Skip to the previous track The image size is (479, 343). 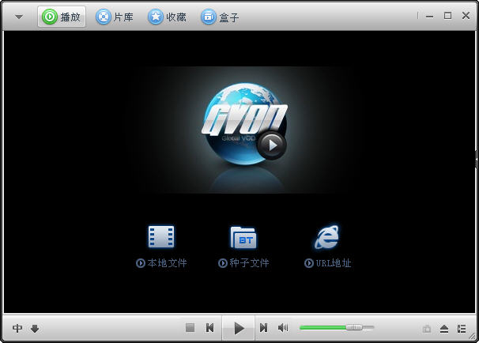click(210, 327)
